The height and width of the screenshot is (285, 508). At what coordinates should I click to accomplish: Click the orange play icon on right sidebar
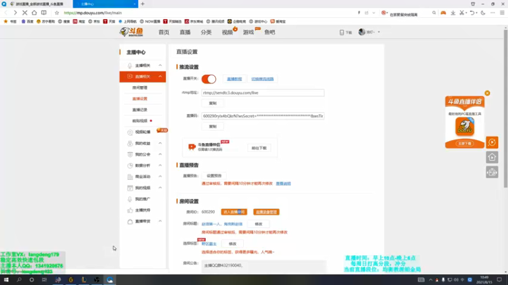491,142
